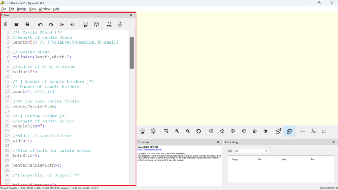Click View All icon in viewport toolbar
338x190 pixels.
(x=166, y=131)
